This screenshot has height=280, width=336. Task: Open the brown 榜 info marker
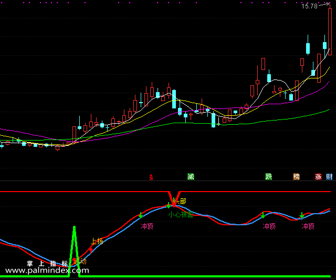coord(296,177)
